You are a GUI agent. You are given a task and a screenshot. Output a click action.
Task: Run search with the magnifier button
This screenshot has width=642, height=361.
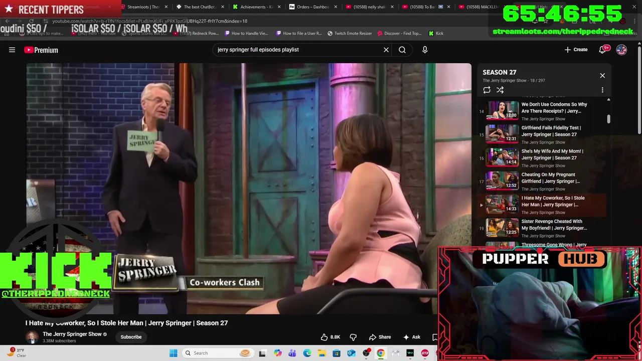pos(402,50)
